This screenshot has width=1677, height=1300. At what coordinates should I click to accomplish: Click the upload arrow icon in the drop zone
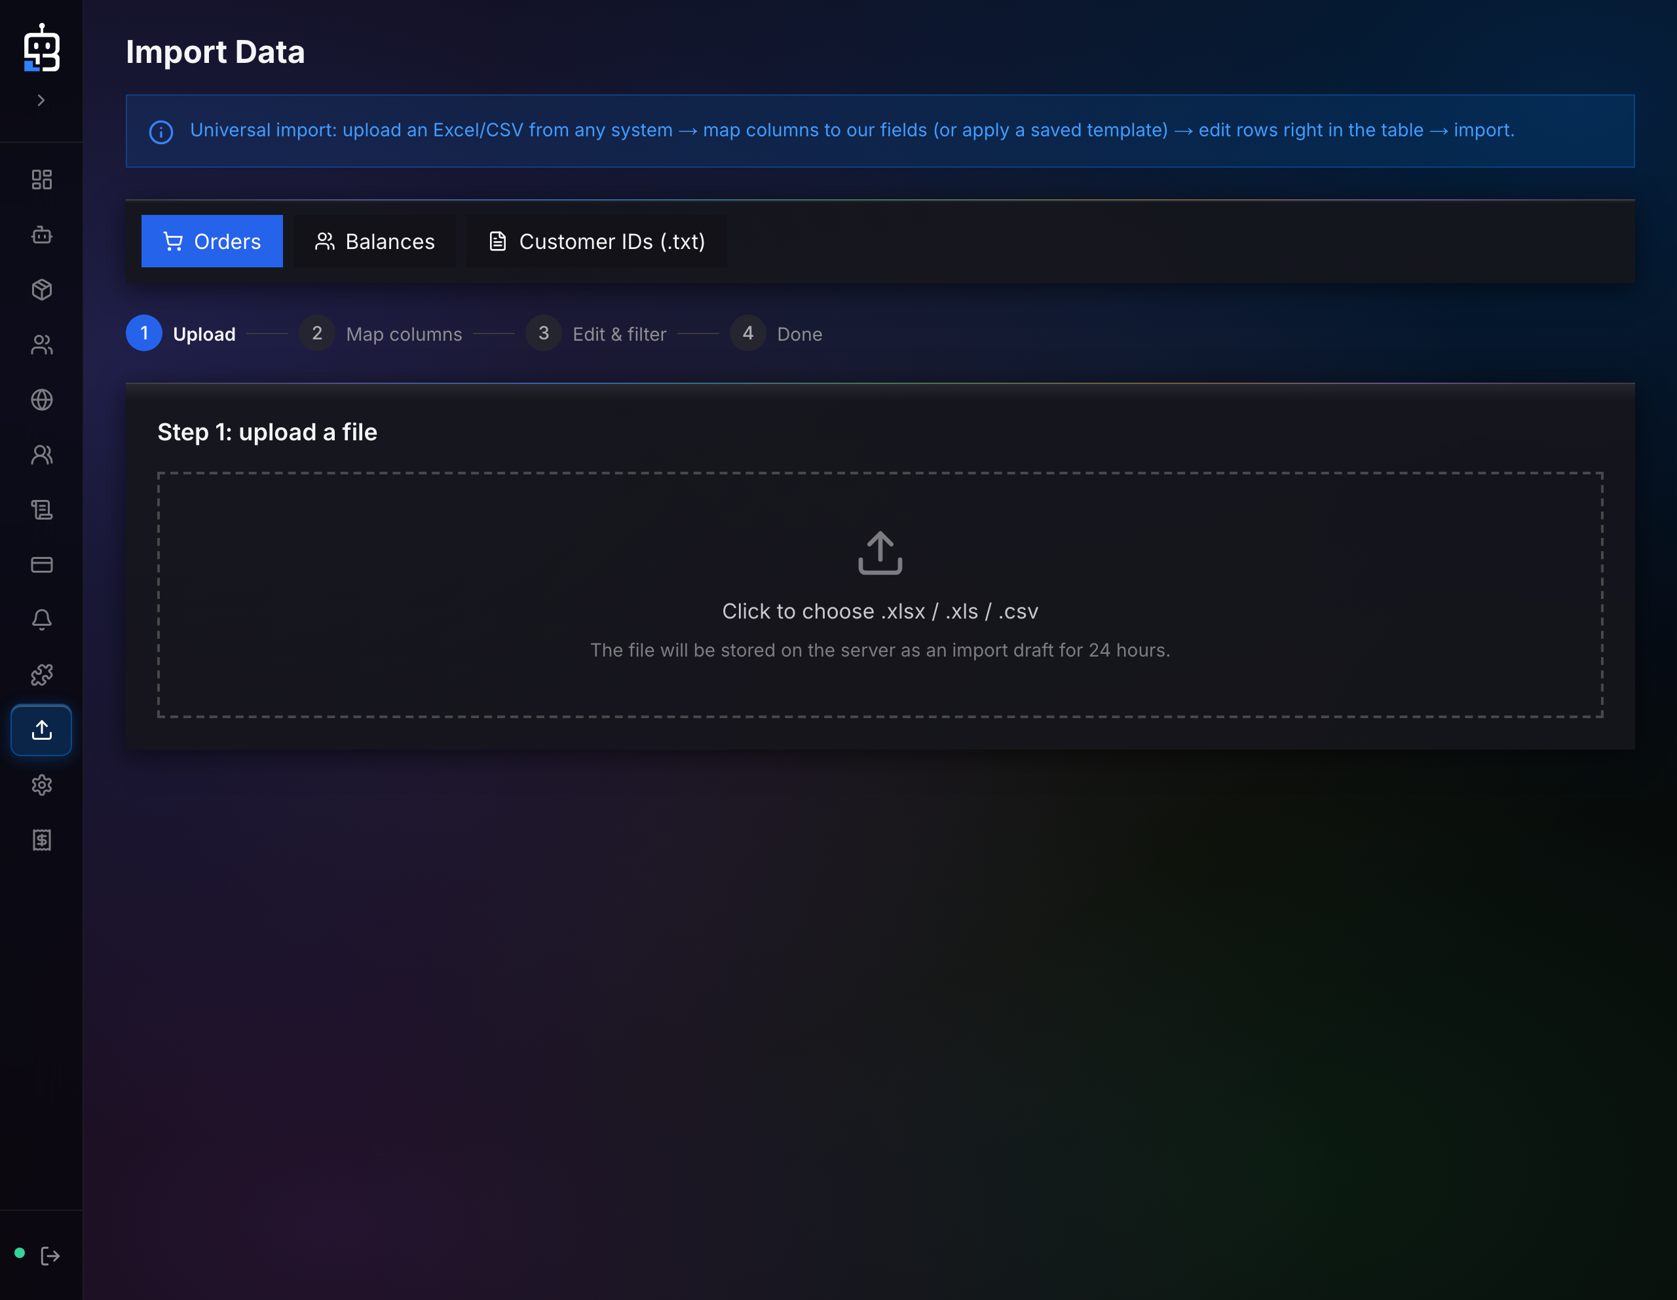[x=880, y=553]
